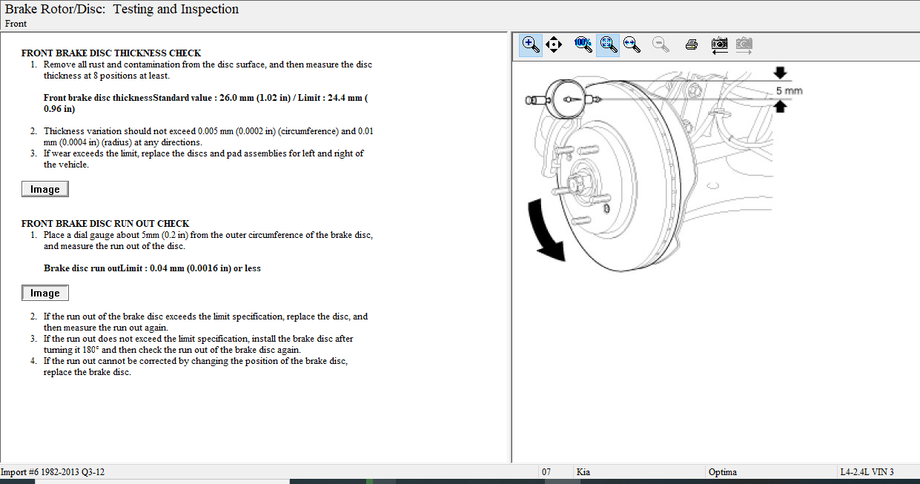
Task: Click the Kia make in status bar
Action: coord(584,472)
